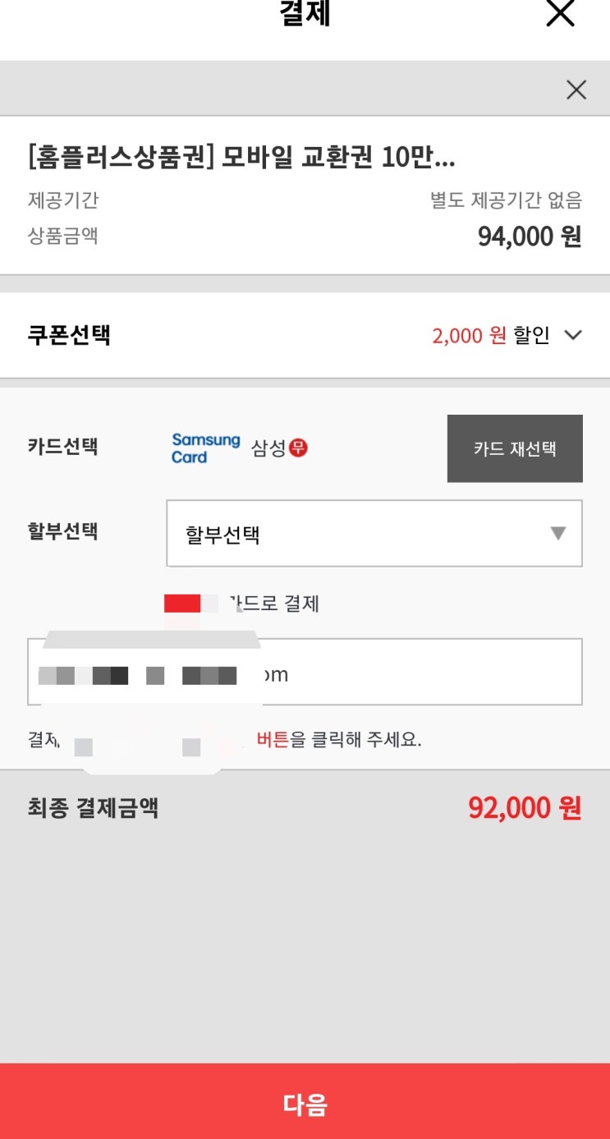610x1139 pixels.
Task: Select the 쿠폰선택 row label
Action: click(x=69, y=335)
